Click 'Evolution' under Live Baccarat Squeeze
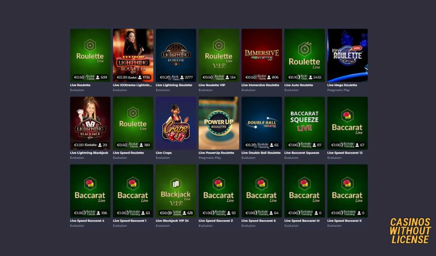The width and height of the screenshot is (436, 256). point(291,158)
